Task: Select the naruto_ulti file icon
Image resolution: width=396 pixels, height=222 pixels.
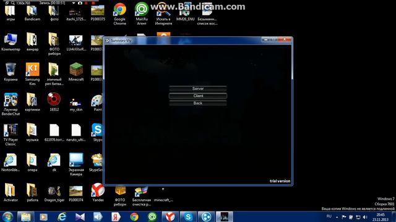Action: point(75,133)
